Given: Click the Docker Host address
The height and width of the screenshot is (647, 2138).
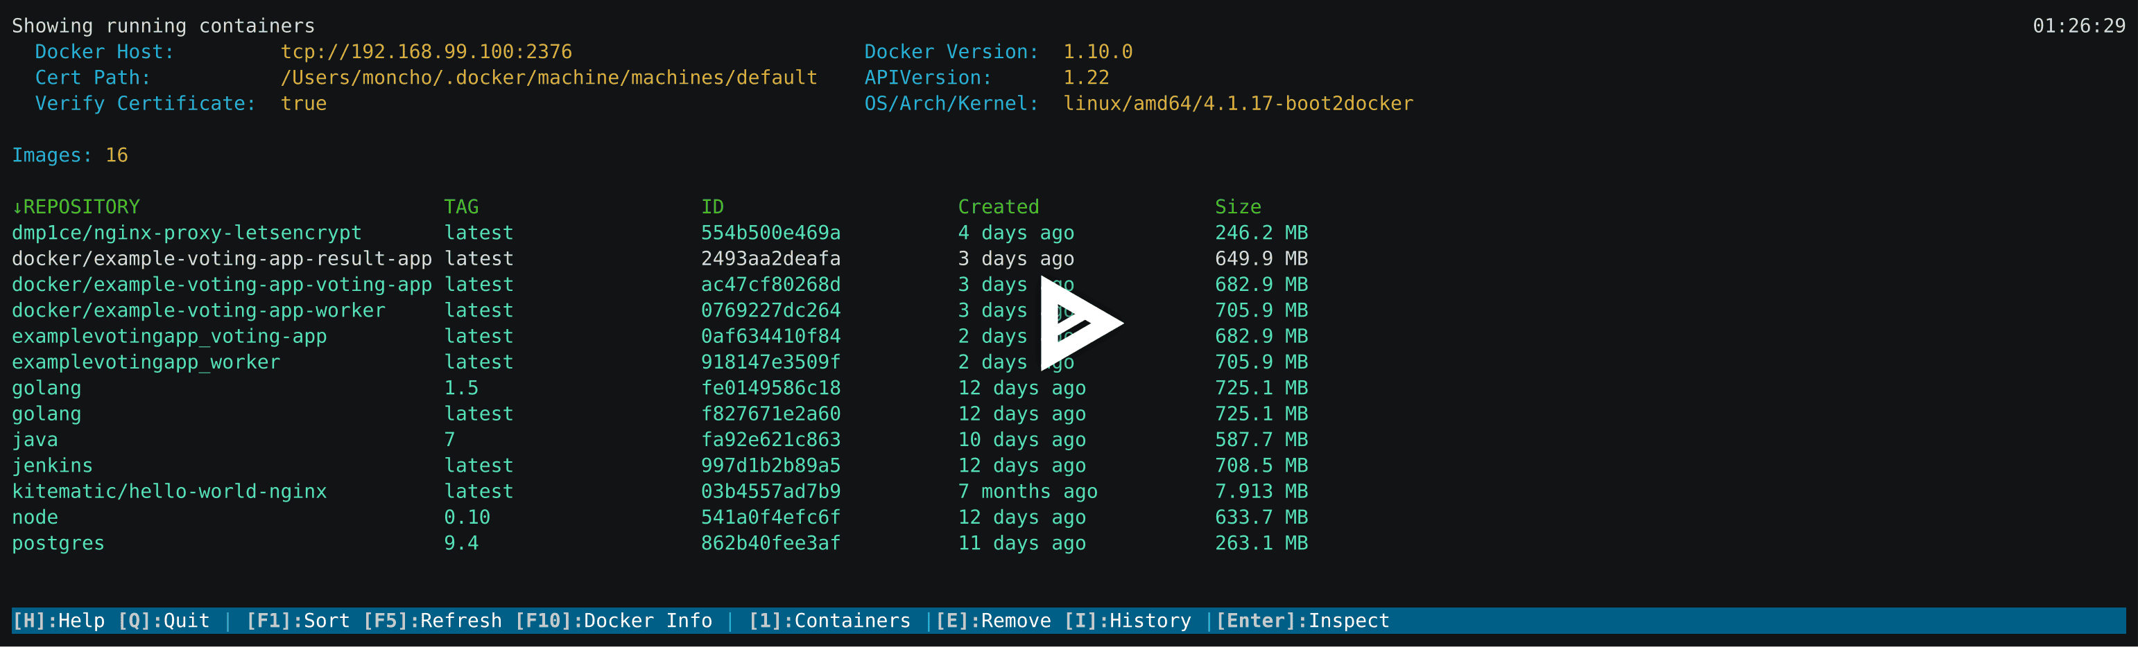Looking at the screenshot, I should pyautogui.click(x=426, y=51).
